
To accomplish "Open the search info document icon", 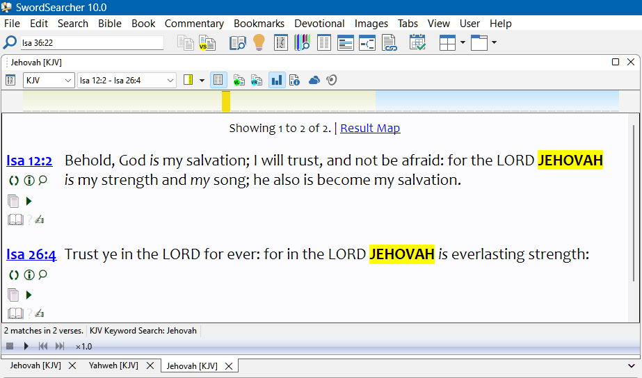I will (x=294, y=80).
